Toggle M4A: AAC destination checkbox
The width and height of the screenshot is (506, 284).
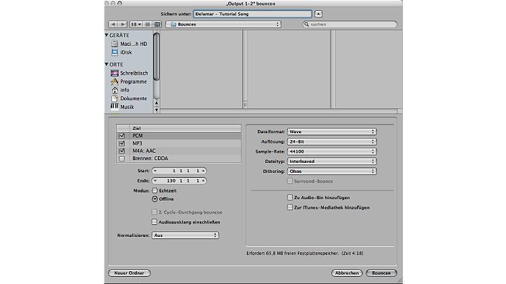(121, 151)
